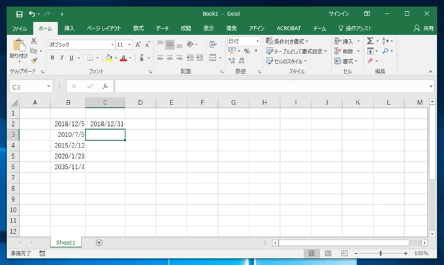Screen dimensions: 444x265
Task: Select cell containing 2018/12/31
Action: click(x=105, y=124)
